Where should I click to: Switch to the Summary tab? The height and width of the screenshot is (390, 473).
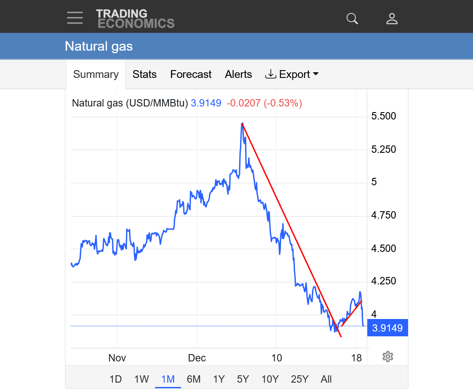(x=96, y=74)
